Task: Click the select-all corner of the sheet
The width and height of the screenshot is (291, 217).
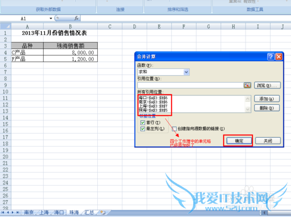Action: point(6,26)
